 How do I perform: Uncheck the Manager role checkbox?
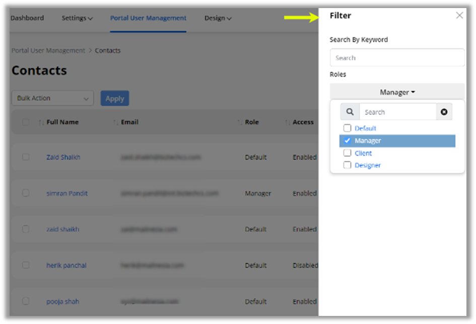click(x=347, y=141)
